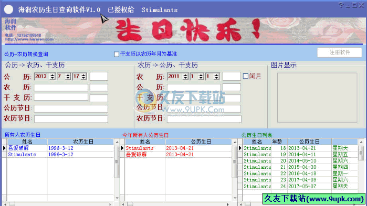Click the 注册软件 button
The height and width of the screenshot is (206, 367).
tap(339, 52)
